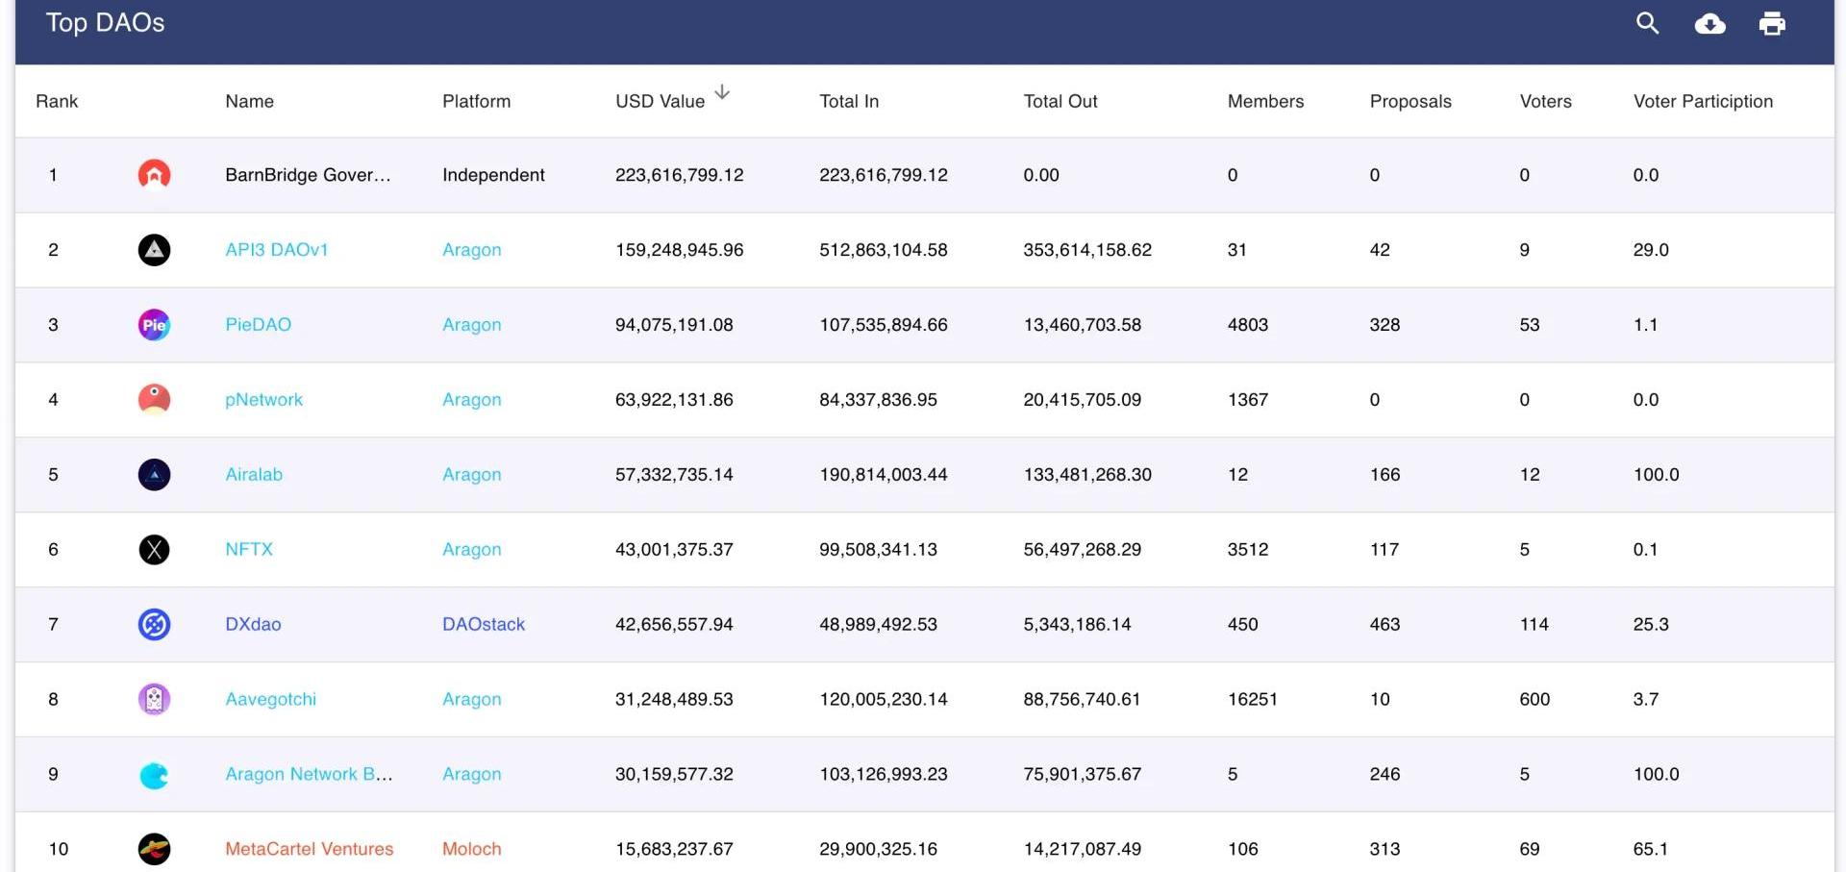Open Aragon platform link in pNetwork row
1846x872 pixels.
click(x=471, y=400)
